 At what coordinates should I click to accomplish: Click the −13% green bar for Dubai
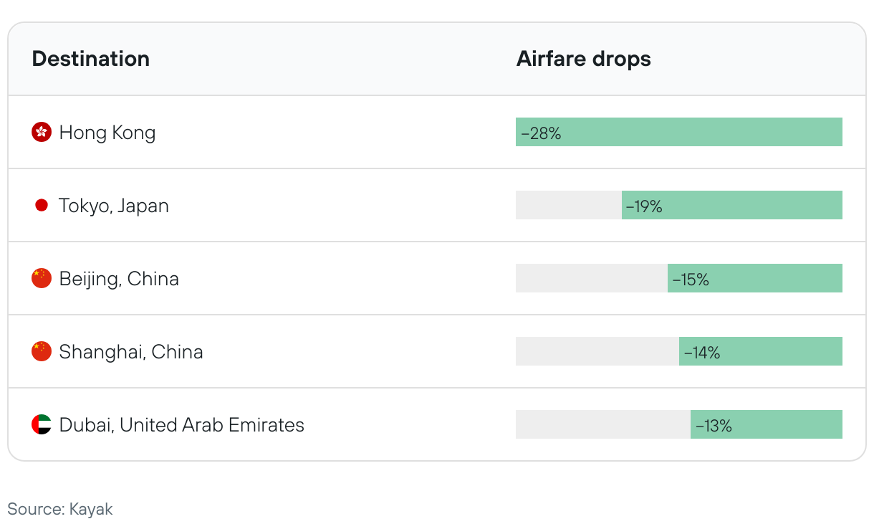point(766,425)
